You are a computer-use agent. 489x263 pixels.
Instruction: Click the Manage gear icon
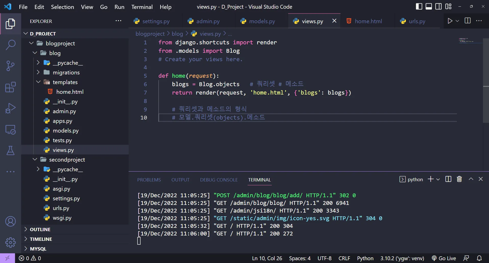point(10,242)
